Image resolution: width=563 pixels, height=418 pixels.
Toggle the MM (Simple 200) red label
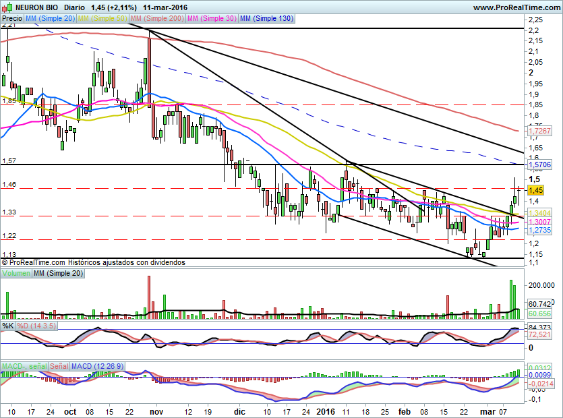coord(156,19)
